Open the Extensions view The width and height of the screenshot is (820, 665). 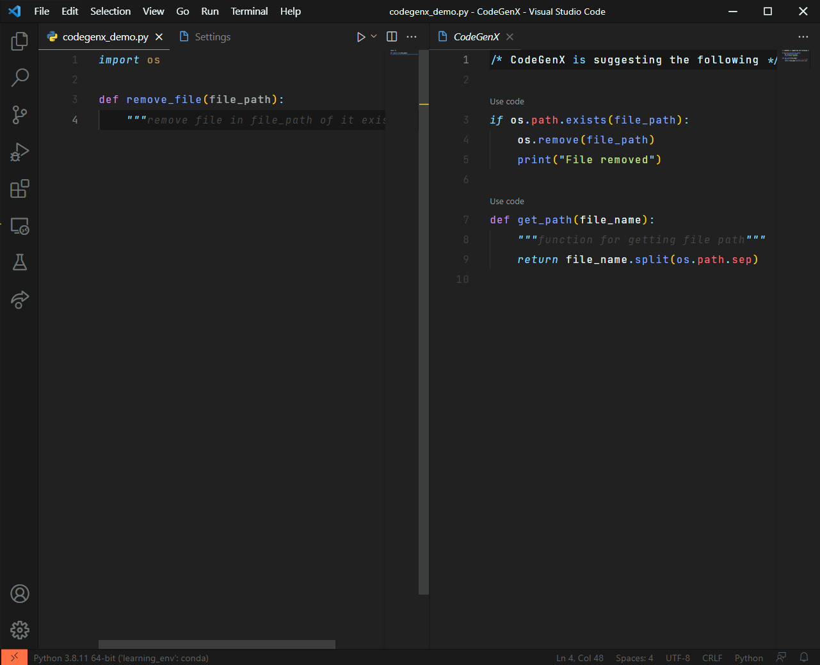(x=20, y=189)
